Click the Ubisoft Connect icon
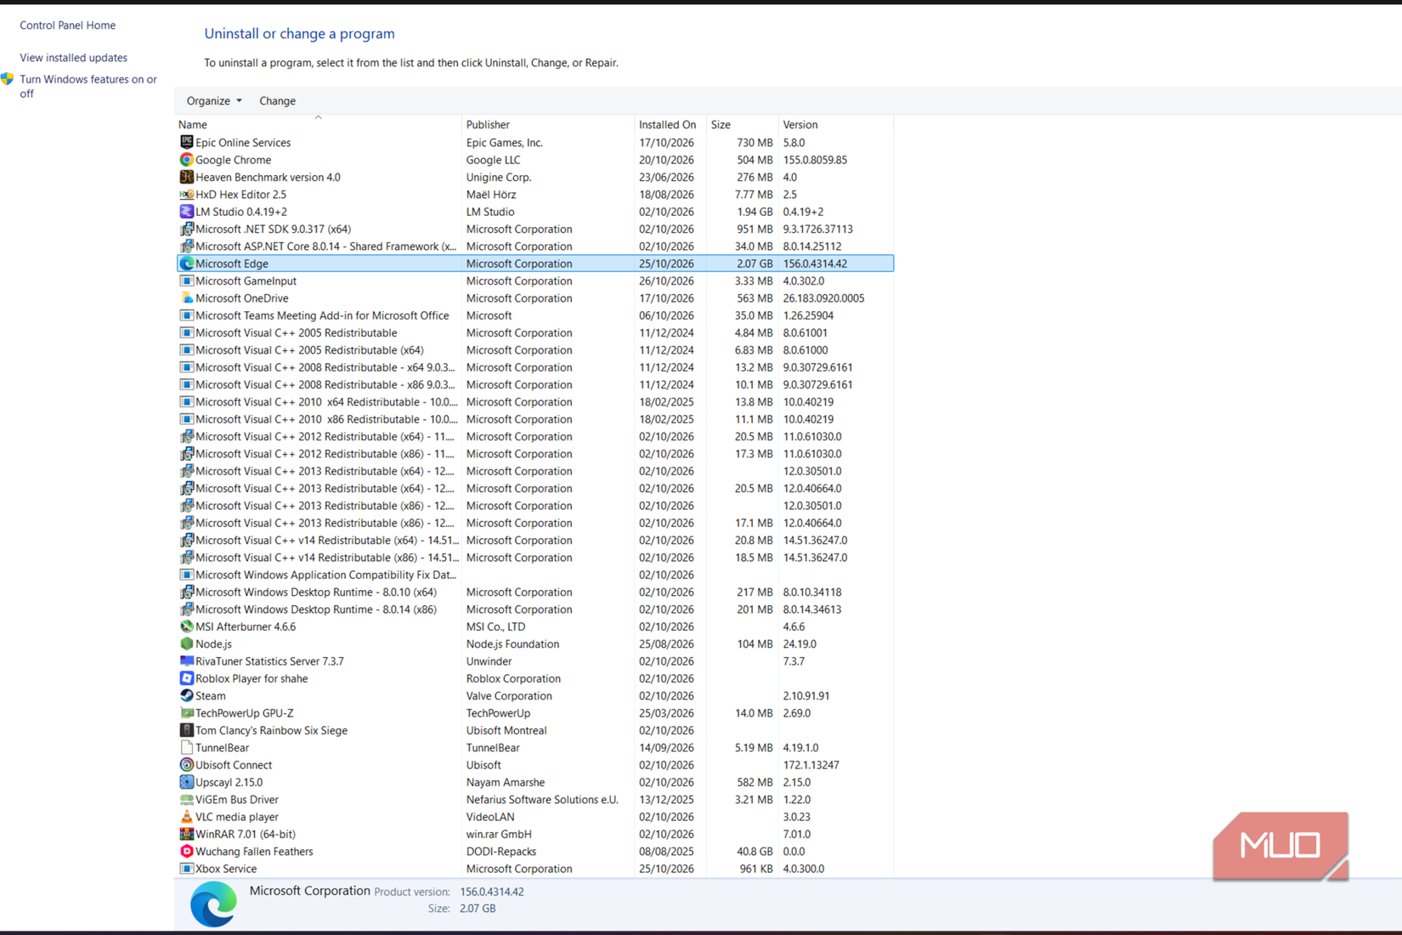This screenshot has width=1402, height=935. click(x=186, y=764)
